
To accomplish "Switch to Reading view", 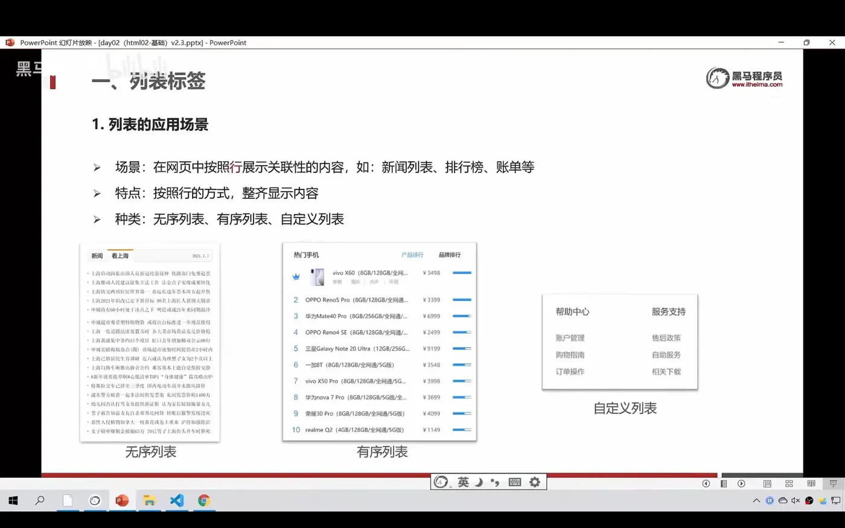I will coord(811,483).
